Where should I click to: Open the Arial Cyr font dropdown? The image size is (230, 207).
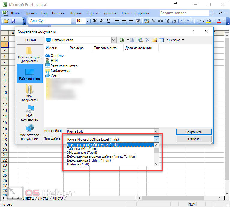click(x=73, y=21)
